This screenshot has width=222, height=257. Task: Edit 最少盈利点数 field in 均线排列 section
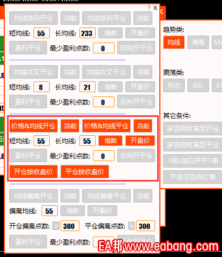click(104, 48)
